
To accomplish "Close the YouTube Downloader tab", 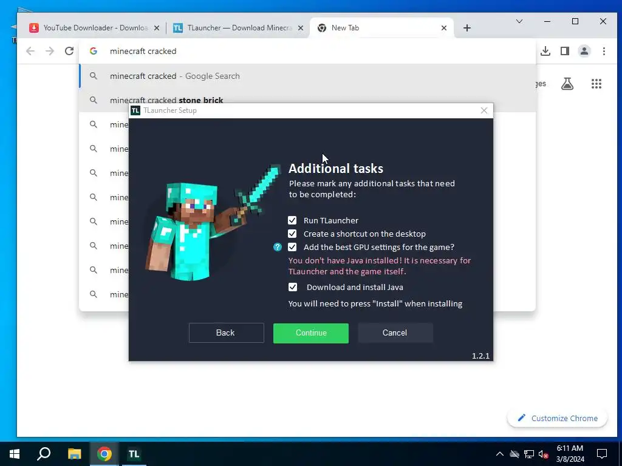I will click(x=157, y=28).
